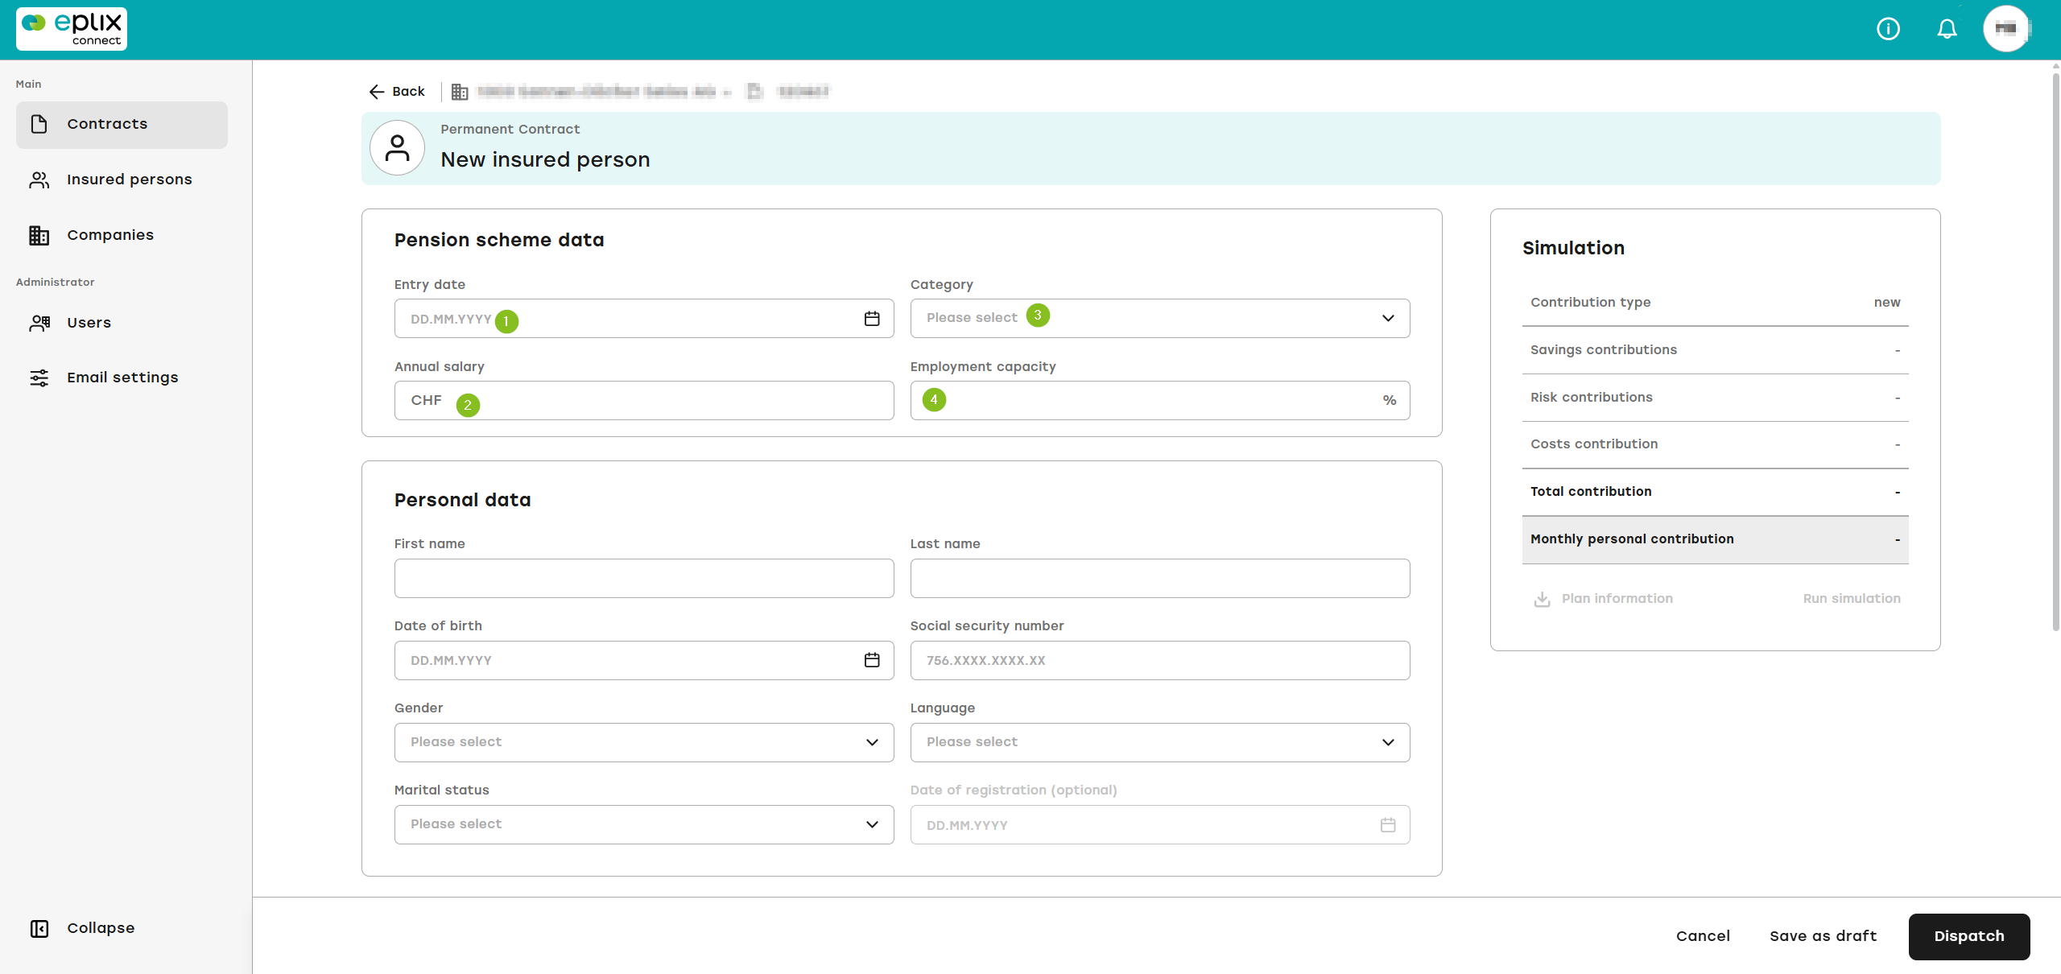Click the new insured person avatar icon
2061x974 pixels.
[x=397, y=148]
